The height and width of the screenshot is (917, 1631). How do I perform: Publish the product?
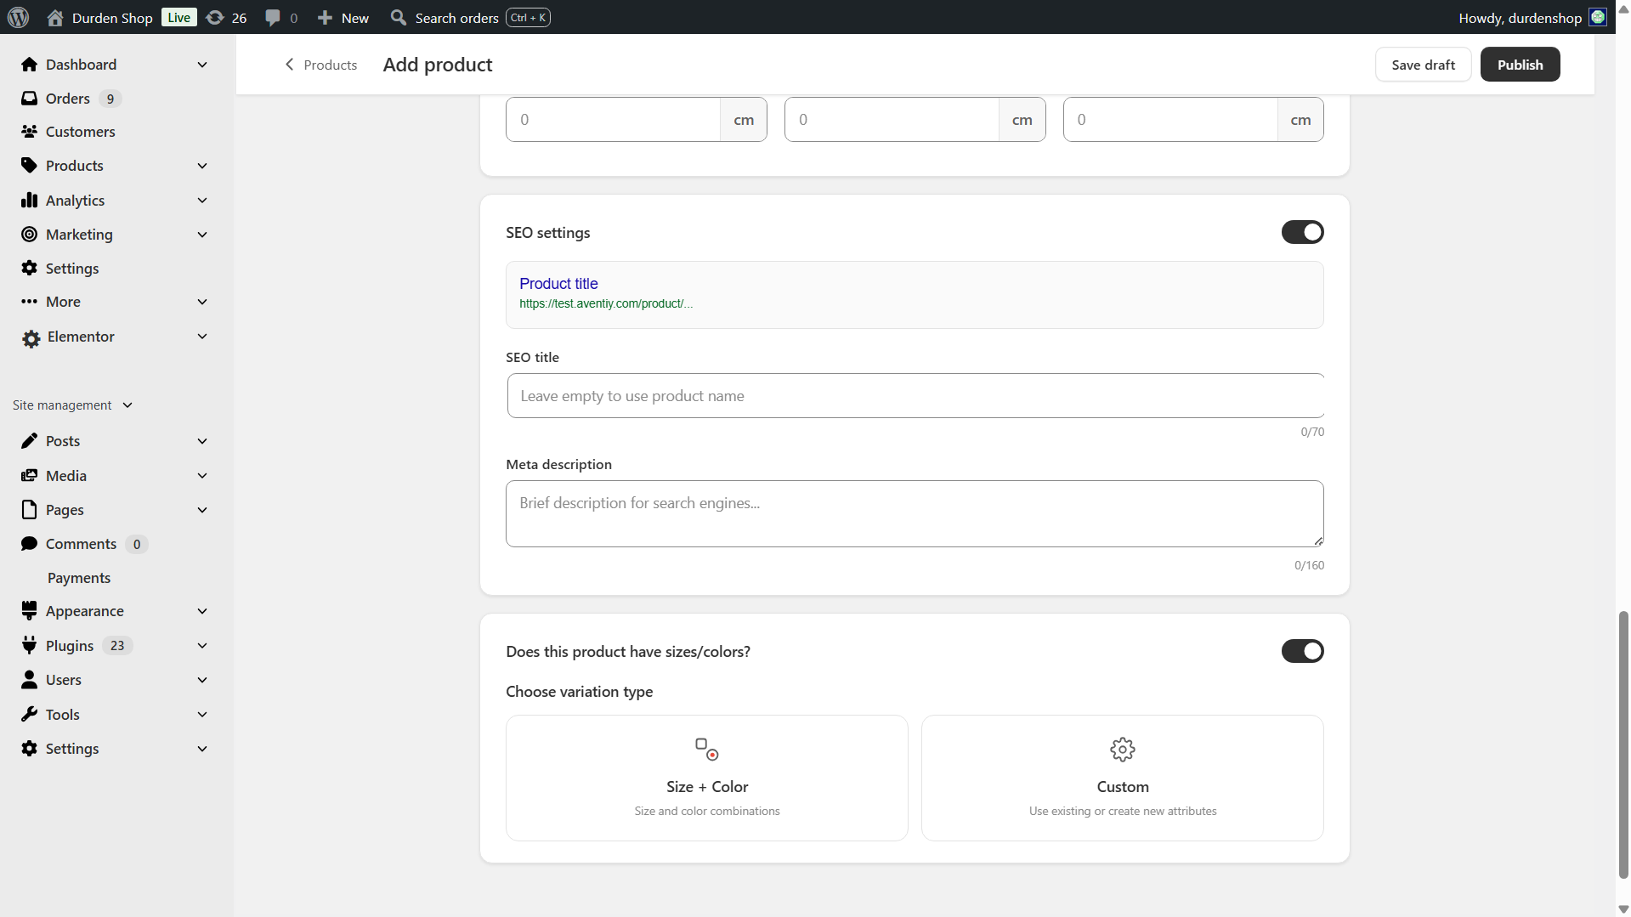coord(1520,64)
